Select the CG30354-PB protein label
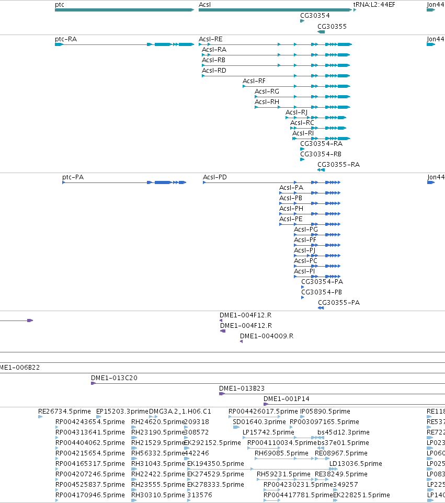The image size is (445, 503). pos(322,292)
